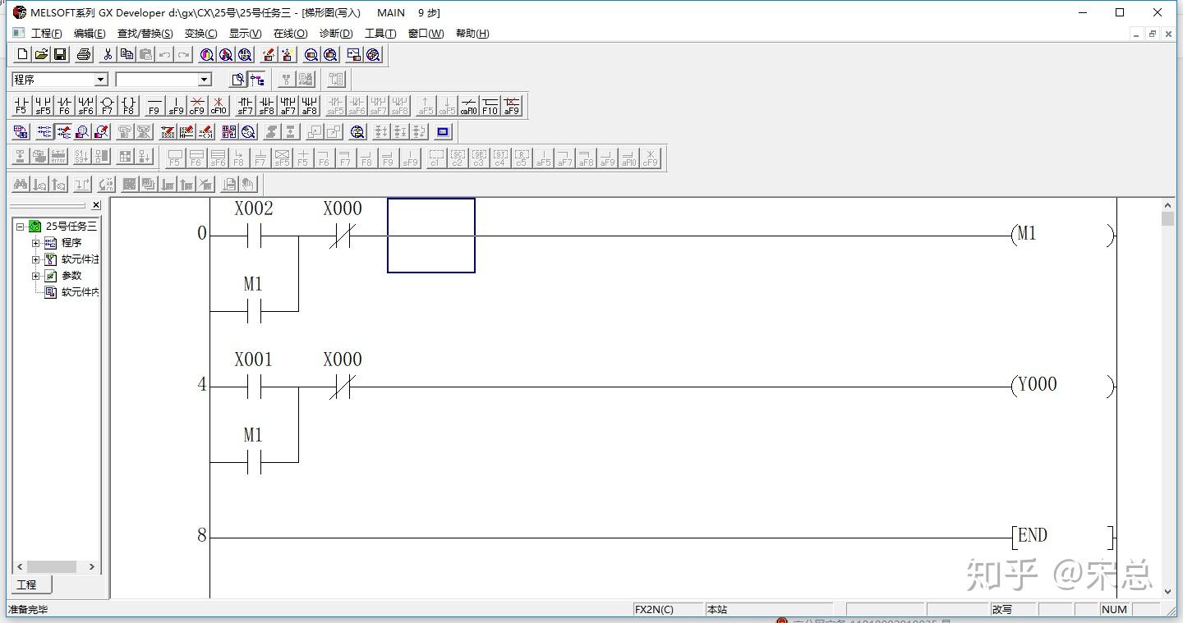The height and width of the screenshot is (623, 1183).
Task: Open the 查找/替换(S) menu
Action: click(145, 34)
